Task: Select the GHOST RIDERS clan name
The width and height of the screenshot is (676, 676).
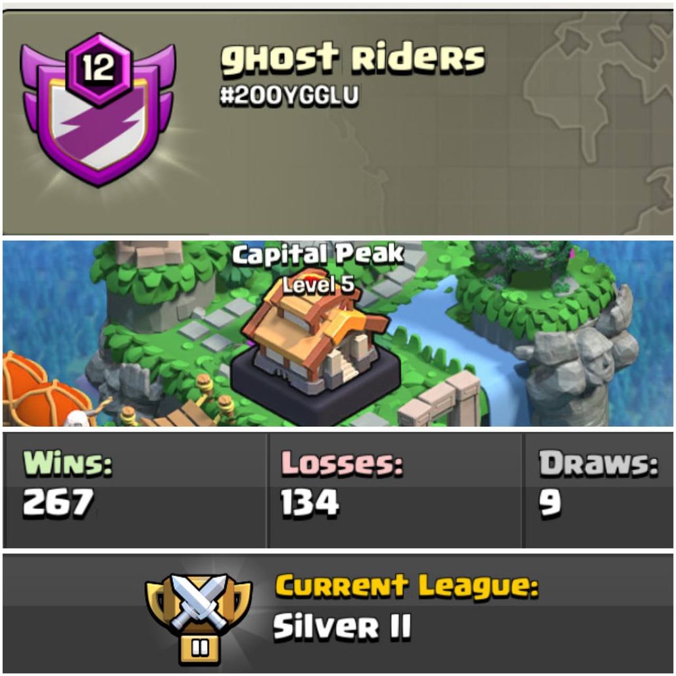Action: [352, 58]
